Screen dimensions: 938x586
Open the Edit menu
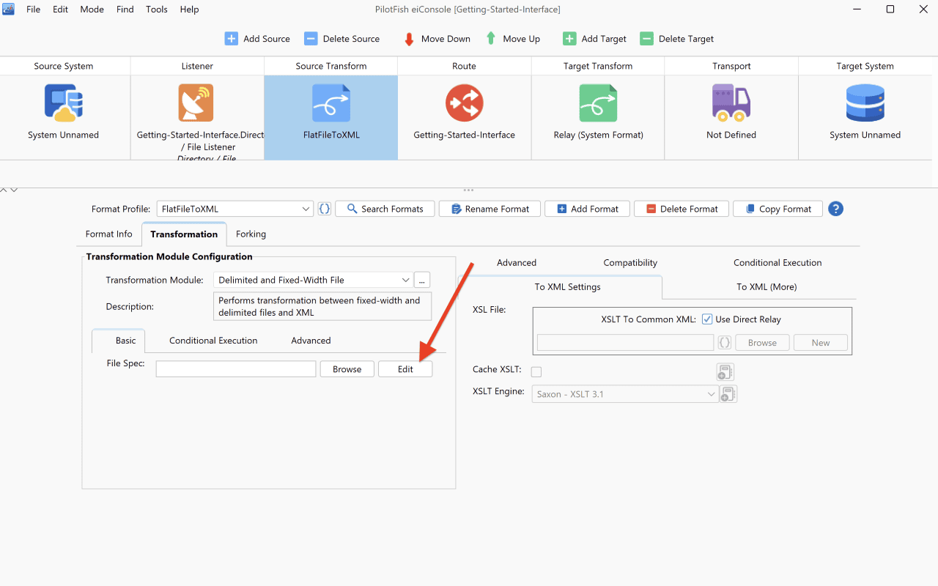tap(60, 10)
